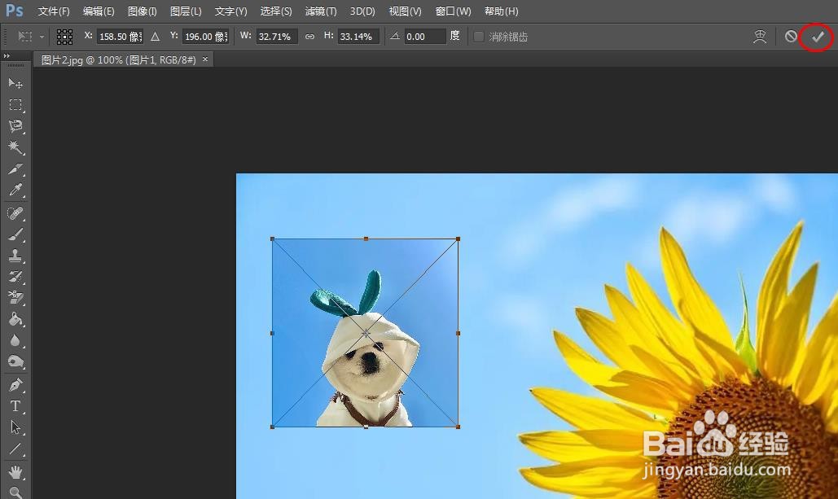Select the Sponge tool
Viewport: 838px width, 499px height.
[x=15, y=361]
